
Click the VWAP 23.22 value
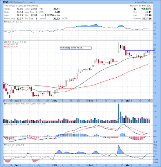click(x=56, y=18)
